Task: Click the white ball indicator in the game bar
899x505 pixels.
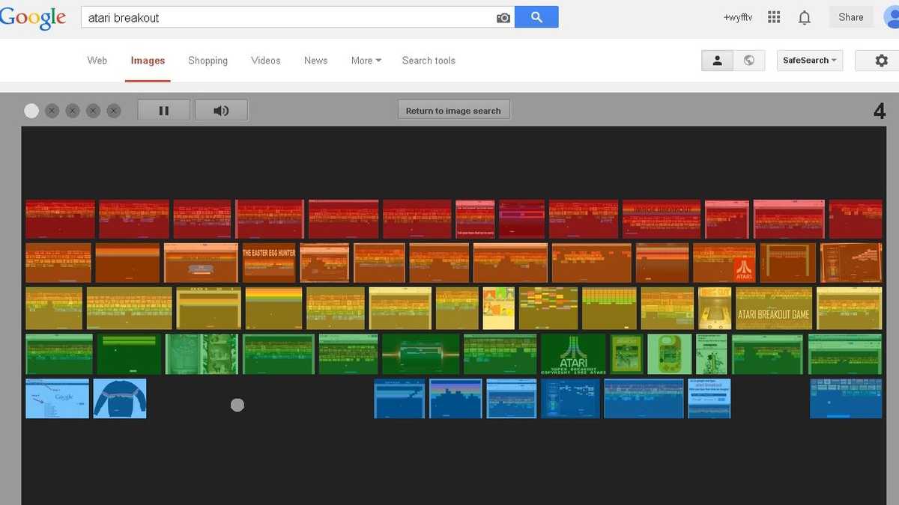Action: tap(31, 110)
